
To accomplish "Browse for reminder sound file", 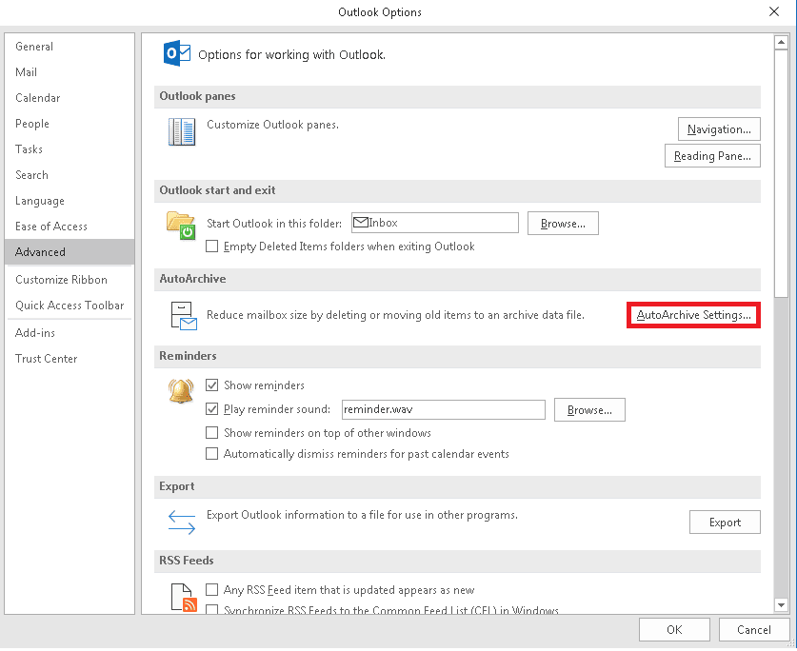I will [589, 409].
